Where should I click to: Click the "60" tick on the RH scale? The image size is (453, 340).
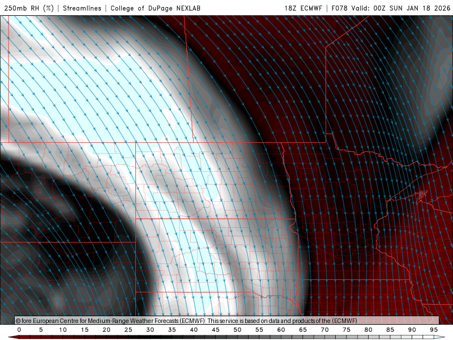point(281,330)
